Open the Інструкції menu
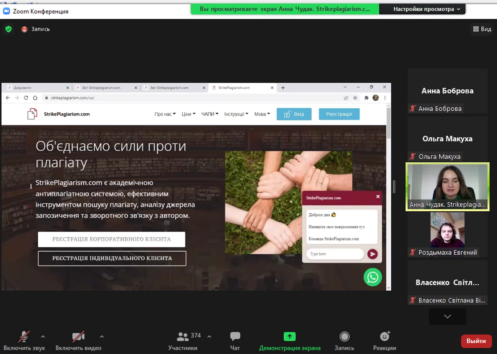Viewport: 497px width, 354px height. pos(236,114)
